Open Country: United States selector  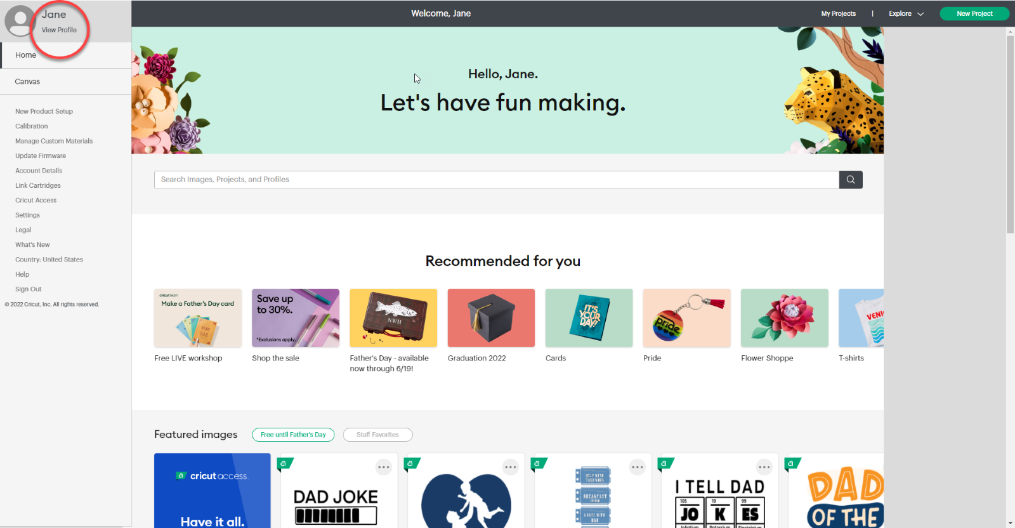point(49,260)
